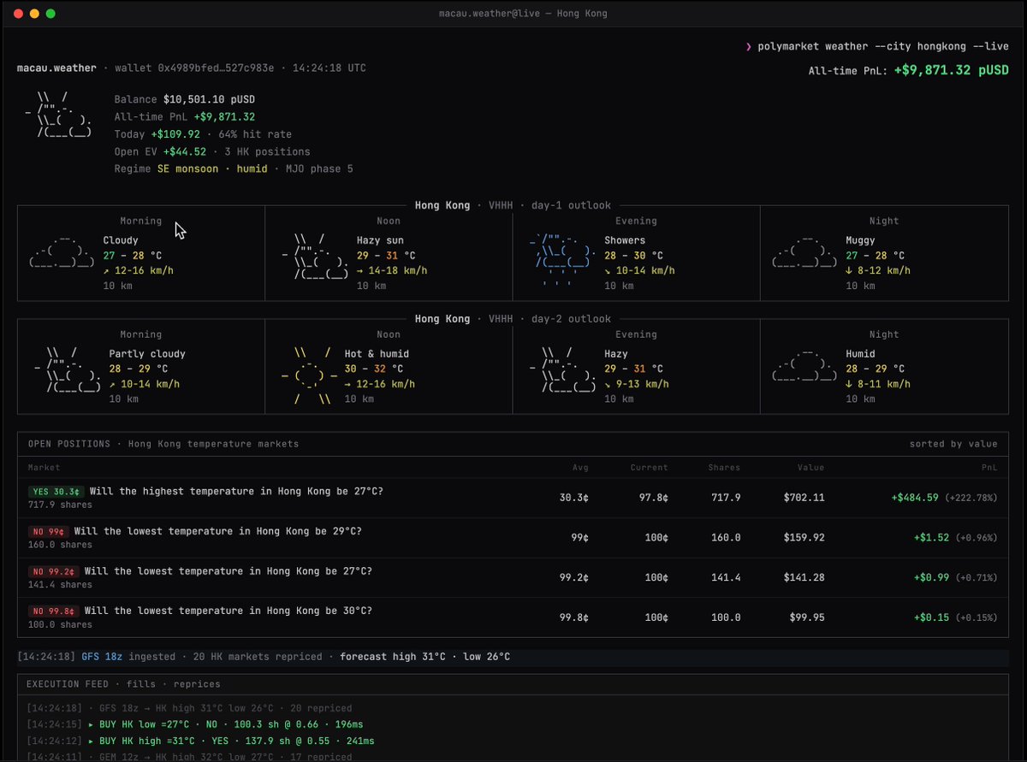
Task: Click the 'polymarket weather --city hongkong --live' command
Action: pyautogui.click(x=883, y=46)
